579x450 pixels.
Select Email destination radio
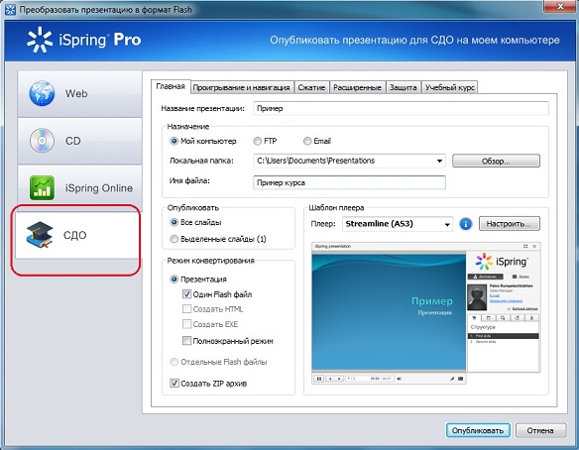(x=307, y=141)
